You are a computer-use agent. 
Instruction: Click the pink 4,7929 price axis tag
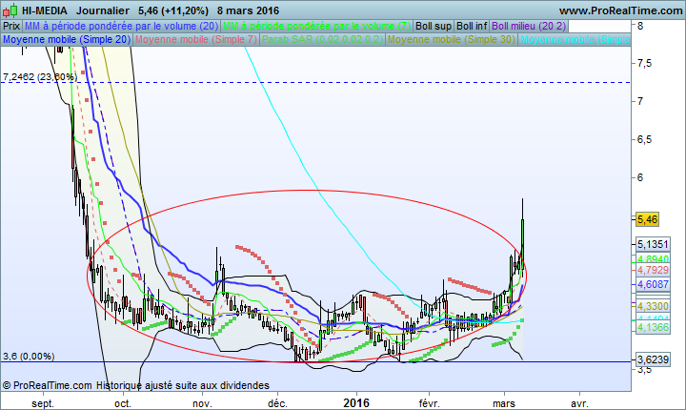[x=653, y=270]
